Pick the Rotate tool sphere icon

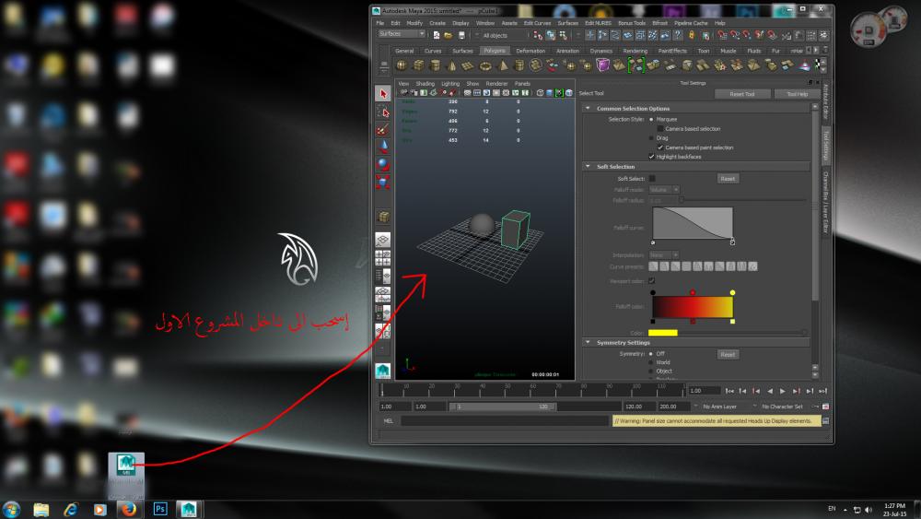point(383,164)
